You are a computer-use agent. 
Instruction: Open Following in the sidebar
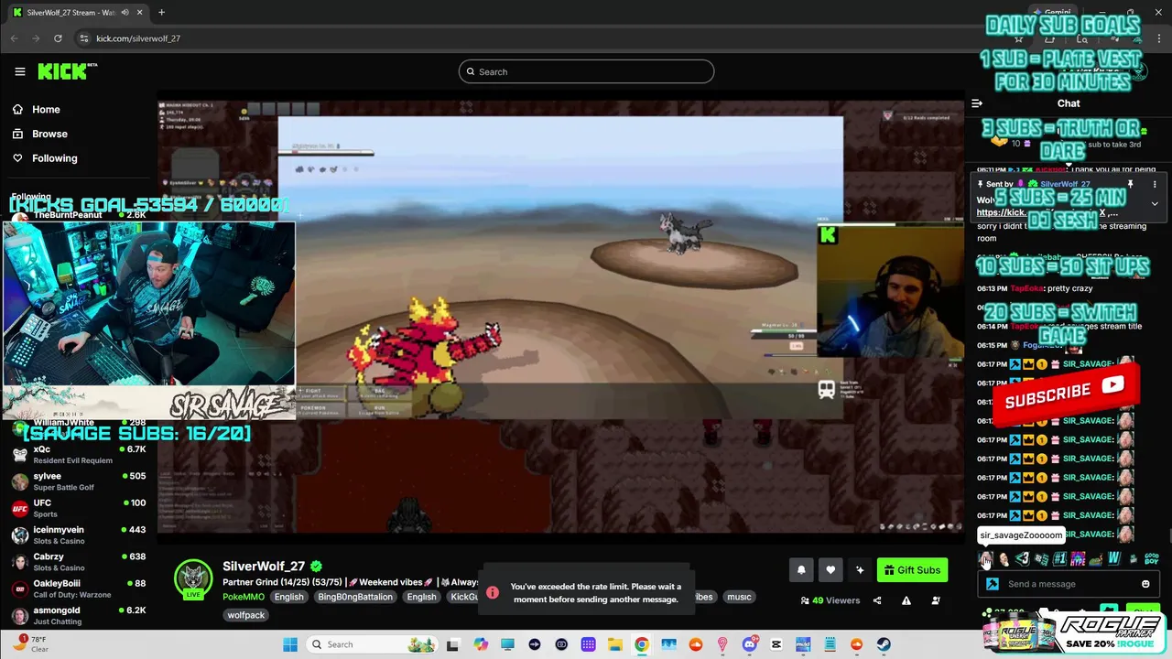[54, 158]
